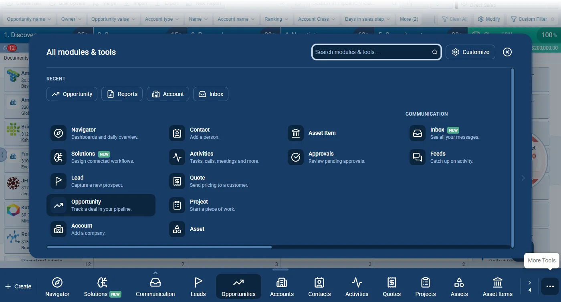The height and width of the screenshot is (302, 561).
Task: Open Quotes in bottom navigation
Action: coord(392,287)
